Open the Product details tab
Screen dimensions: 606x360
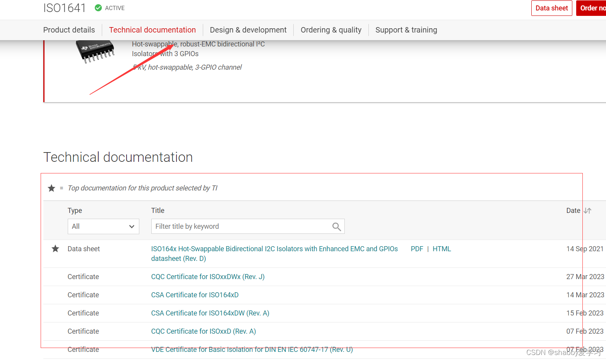(x=69, y=30)
